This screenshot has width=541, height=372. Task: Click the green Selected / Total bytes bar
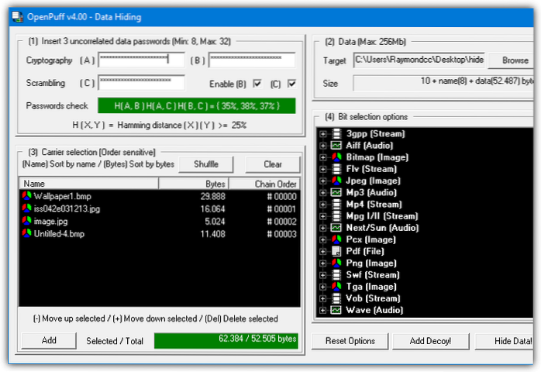pos(226,340)
